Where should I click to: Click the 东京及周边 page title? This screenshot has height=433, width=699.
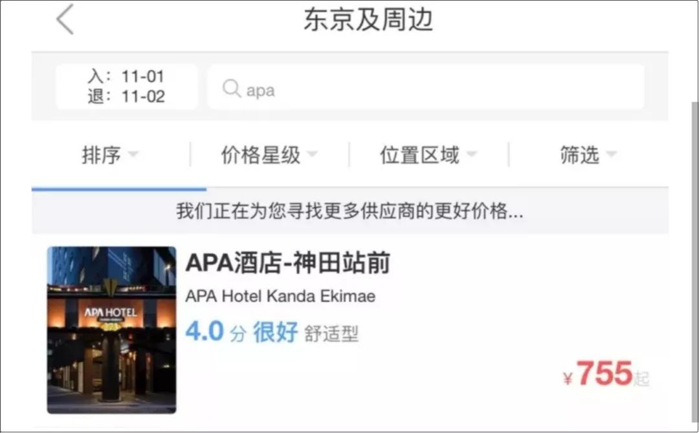coord(368,20)
